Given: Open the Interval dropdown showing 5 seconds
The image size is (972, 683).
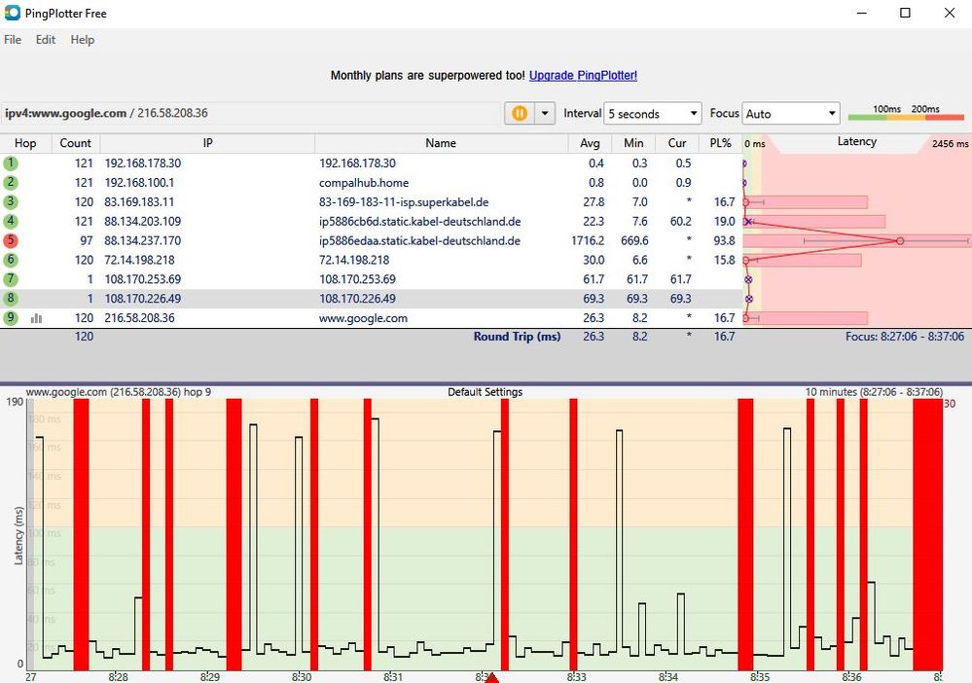Looking at the screenshot, I should point(652,113).
